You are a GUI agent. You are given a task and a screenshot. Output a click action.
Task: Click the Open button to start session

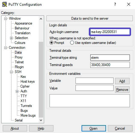click(94, 128)
